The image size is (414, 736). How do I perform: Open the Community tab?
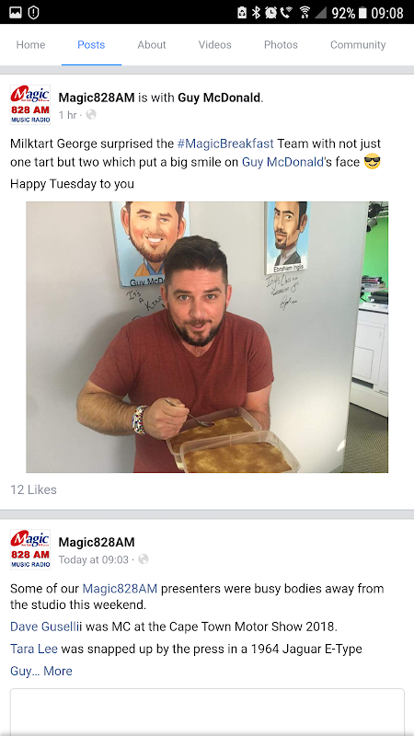(358, 44)
